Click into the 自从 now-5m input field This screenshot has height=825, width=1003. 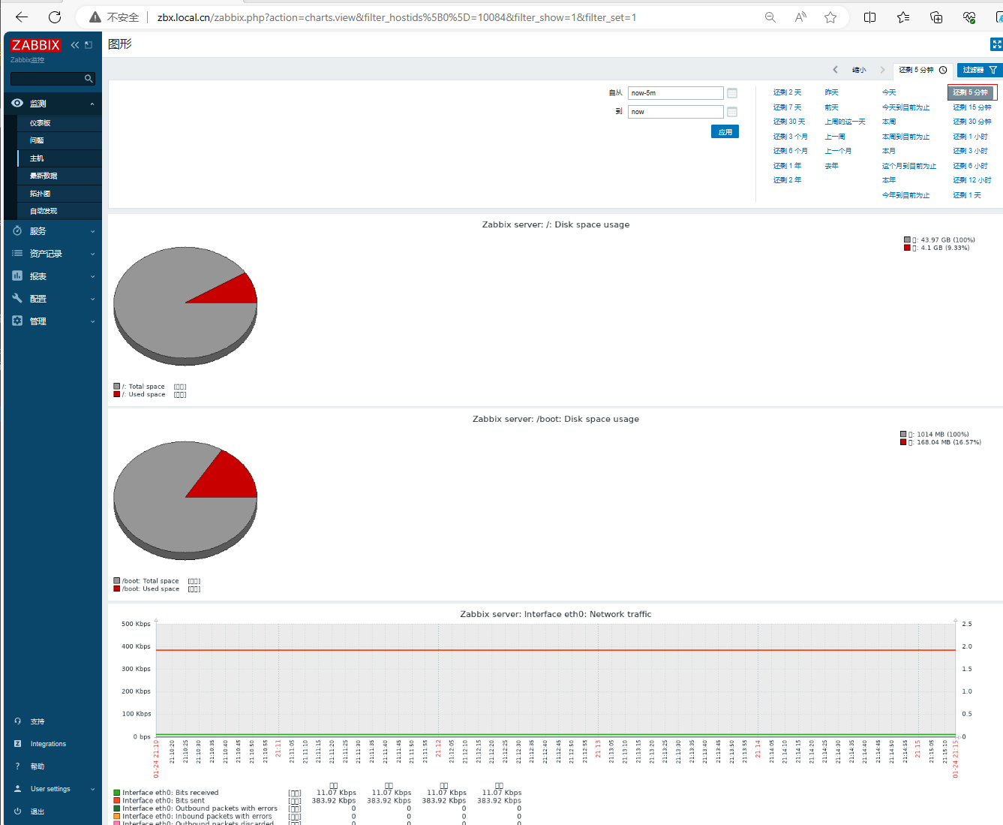click(675, 93)
